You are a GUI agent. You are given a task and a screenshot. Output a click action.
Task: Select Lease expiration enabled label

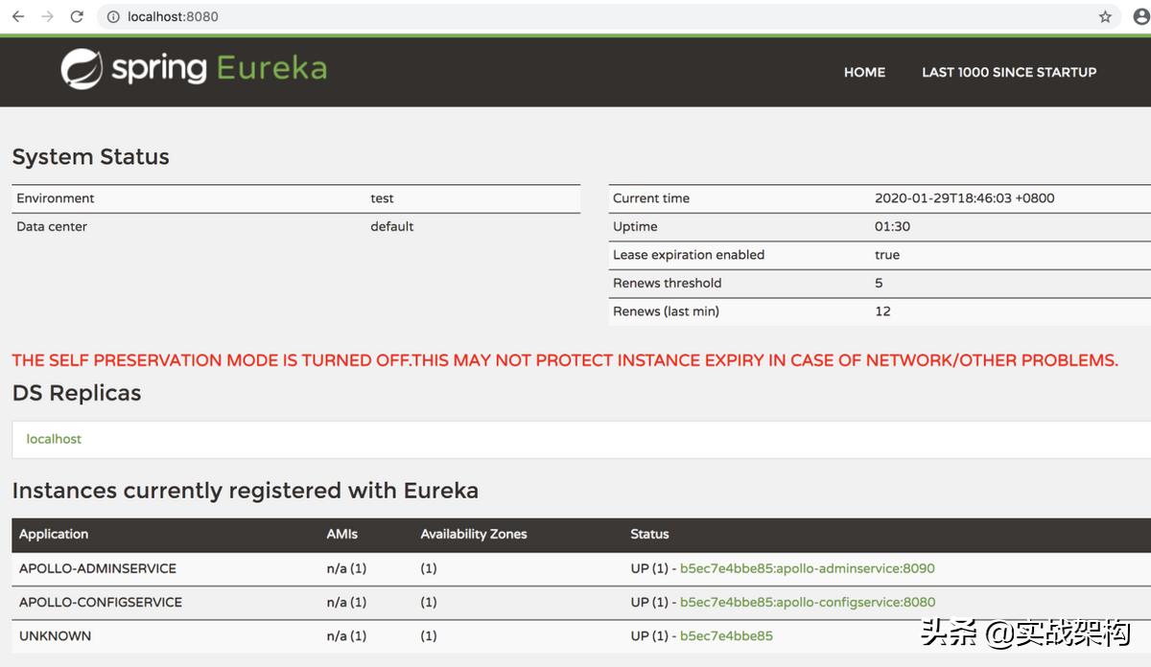(x=689, y=255)
